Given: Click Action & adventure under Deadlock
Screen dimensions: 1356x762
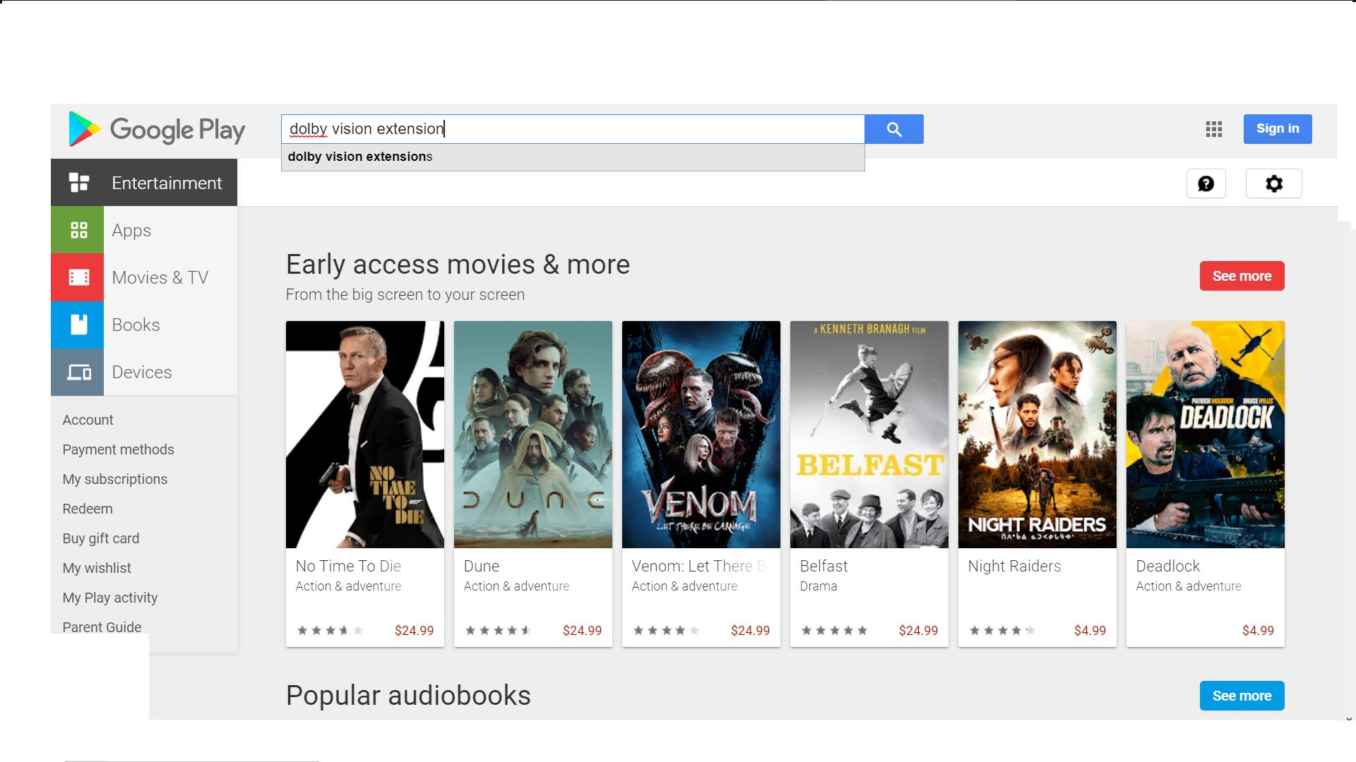Looking at the screenshot, I should click(1189, 586).
